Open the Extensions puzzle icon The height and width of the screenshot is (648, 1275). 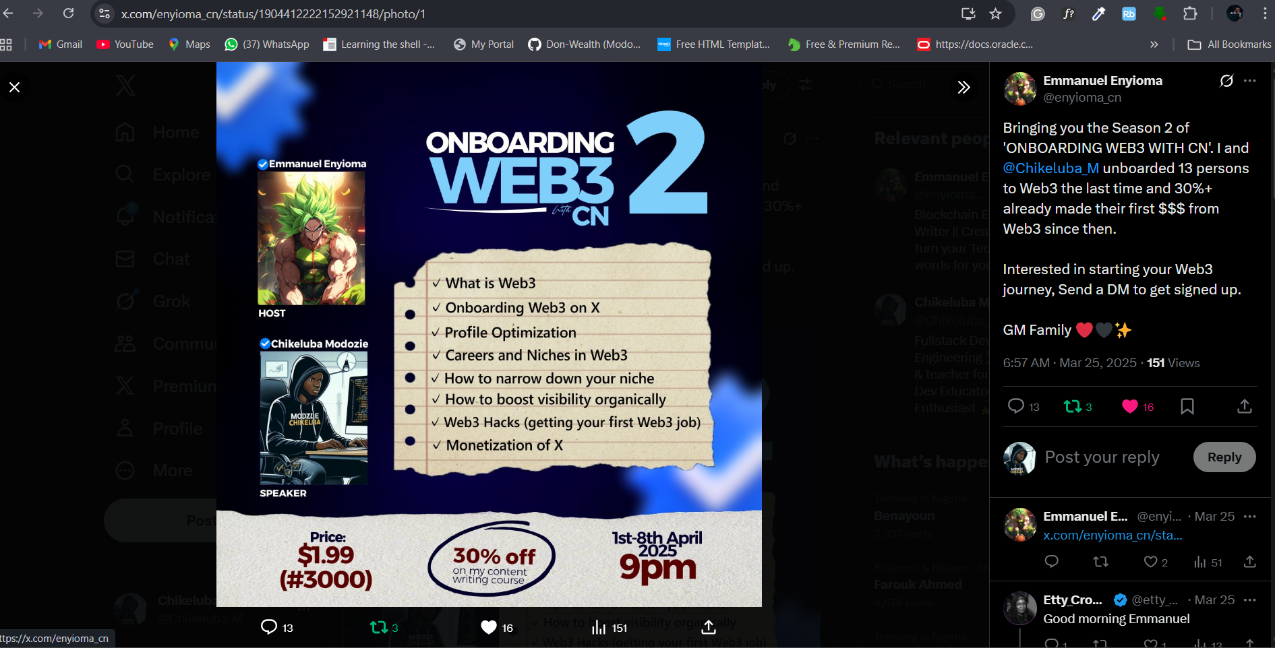click(1190, 13)
